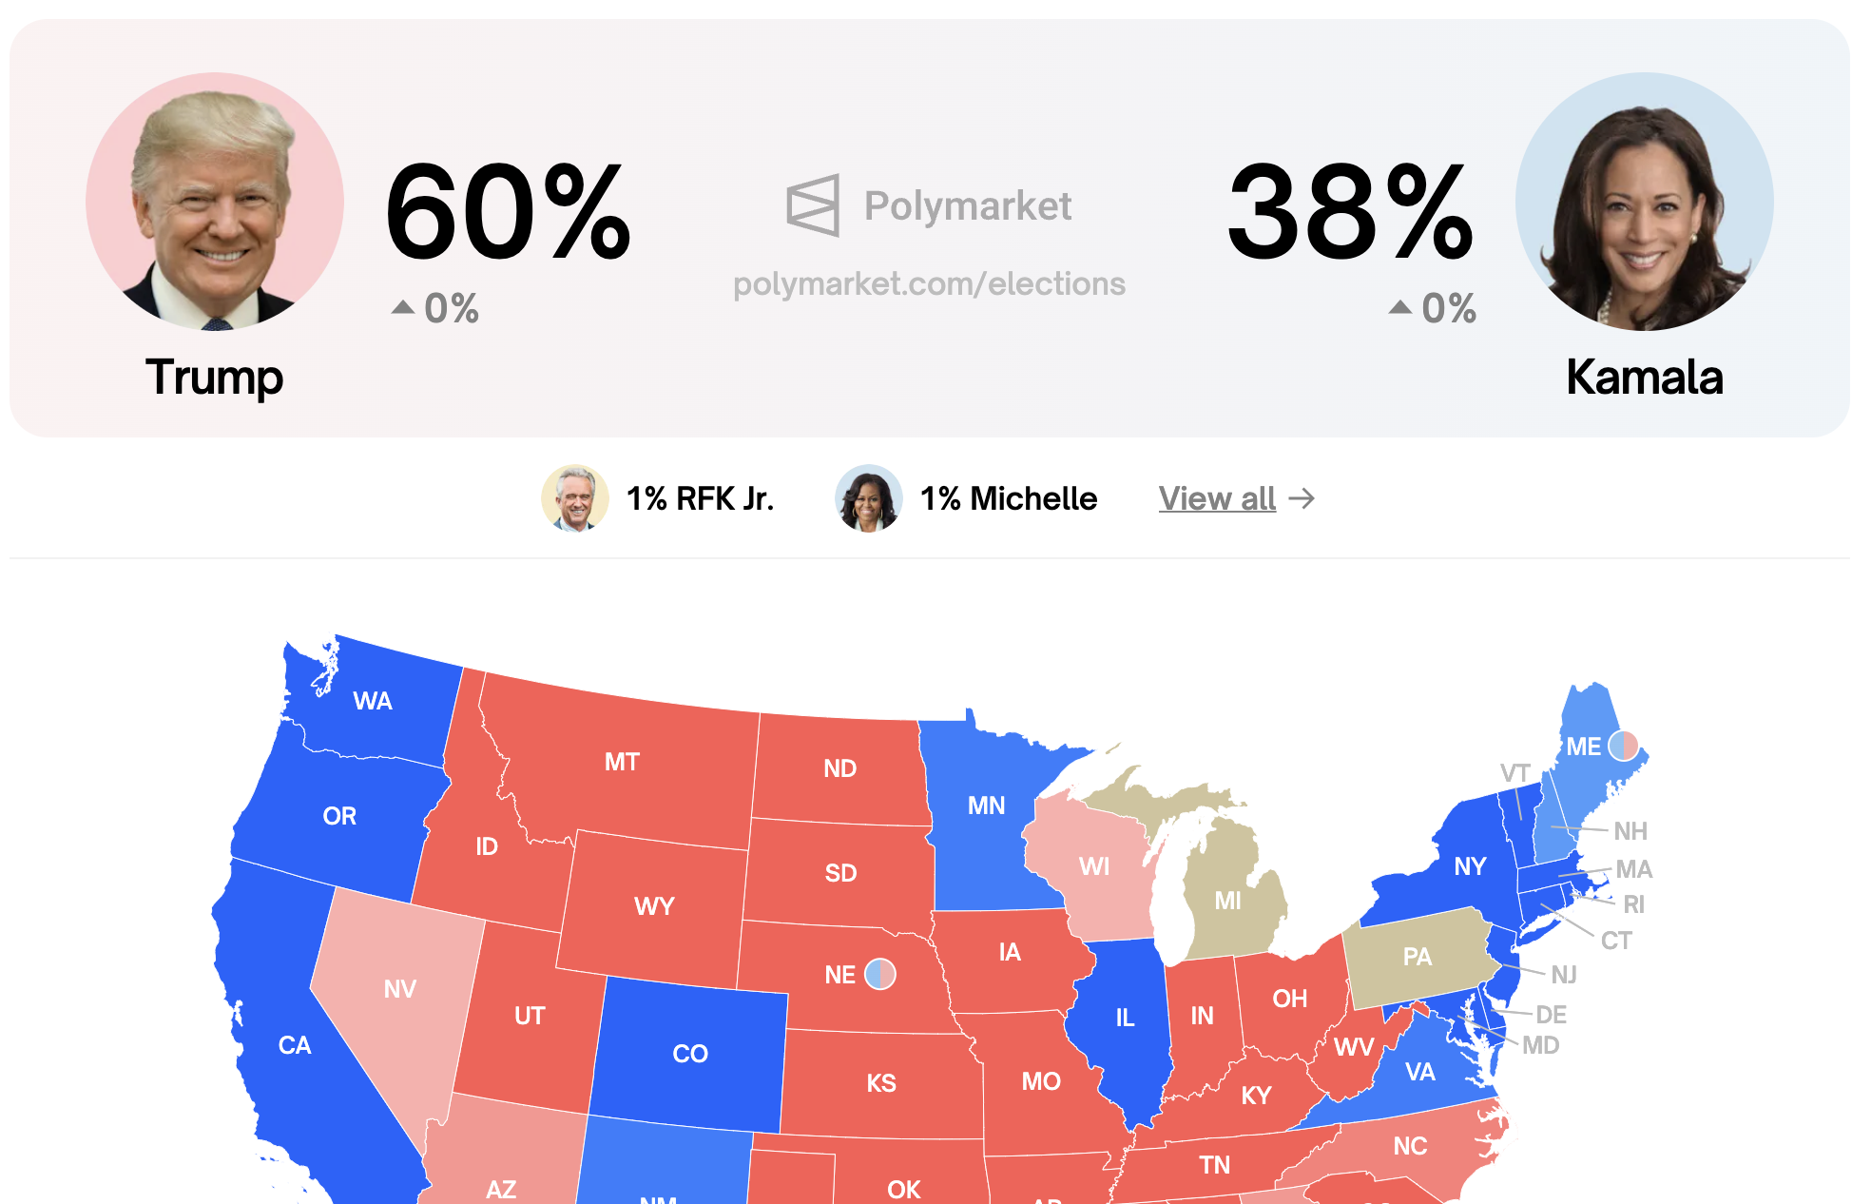Open polymarket.com/elections link text

click(x=929, y=283)
